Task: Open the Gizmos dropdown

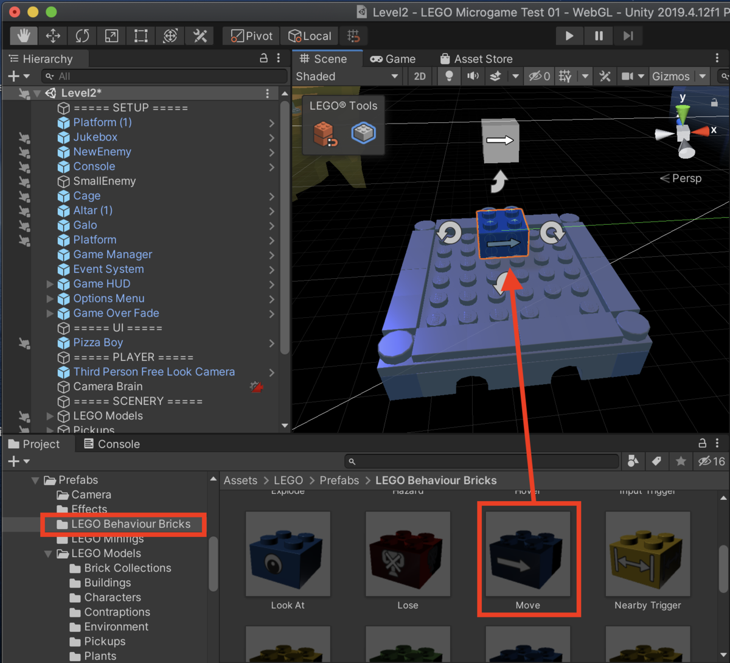Action: 679,76
